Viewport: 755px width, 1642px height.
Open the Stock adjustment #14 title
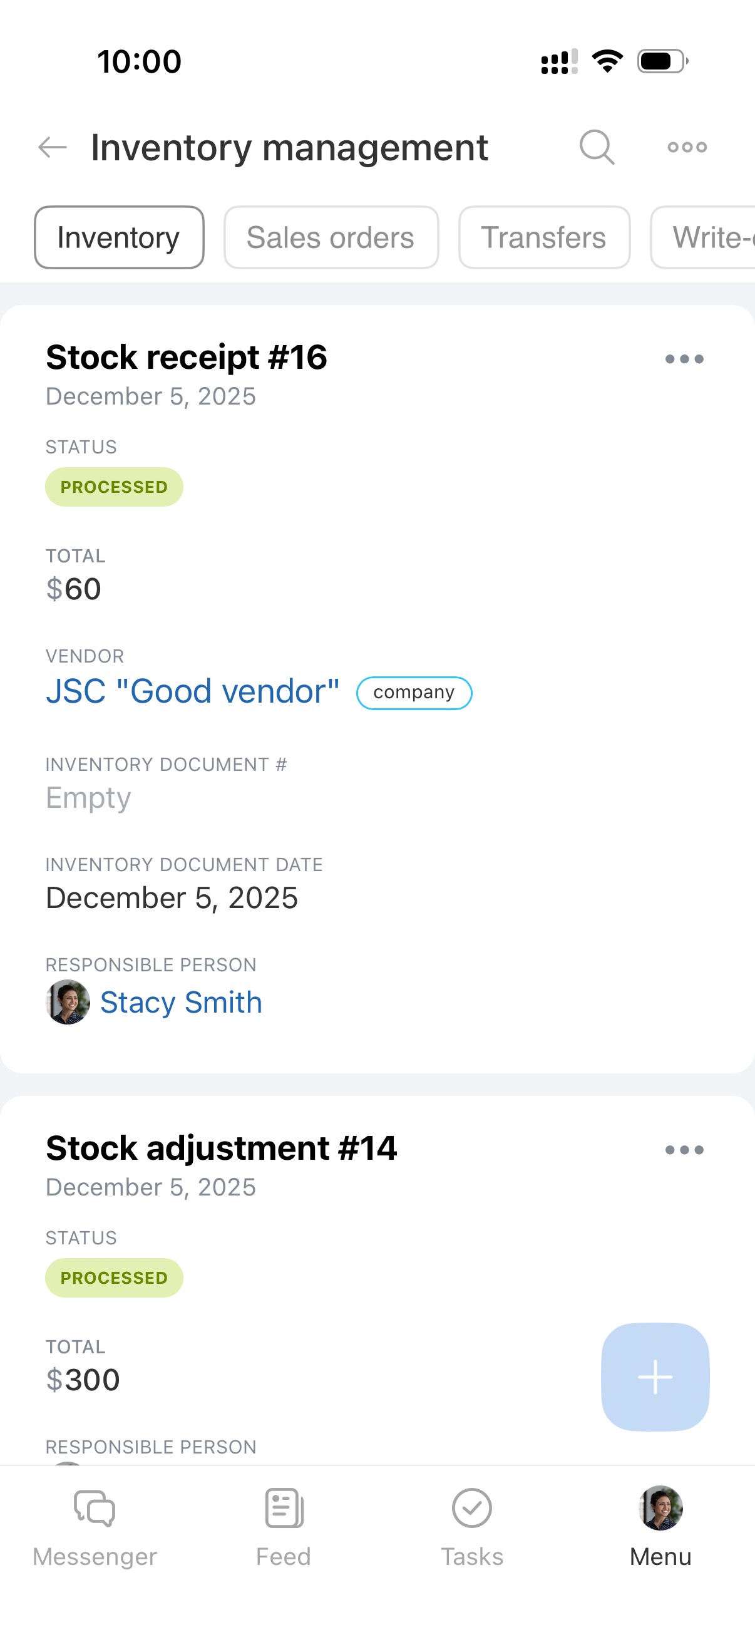click(221, 1148)
